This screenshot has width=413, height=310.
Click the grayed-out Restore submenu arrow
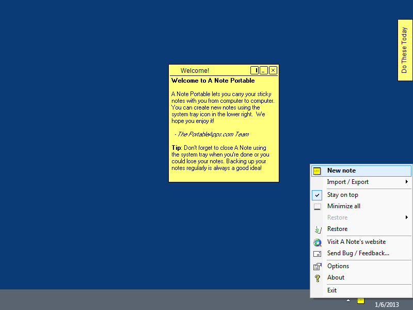407,218
